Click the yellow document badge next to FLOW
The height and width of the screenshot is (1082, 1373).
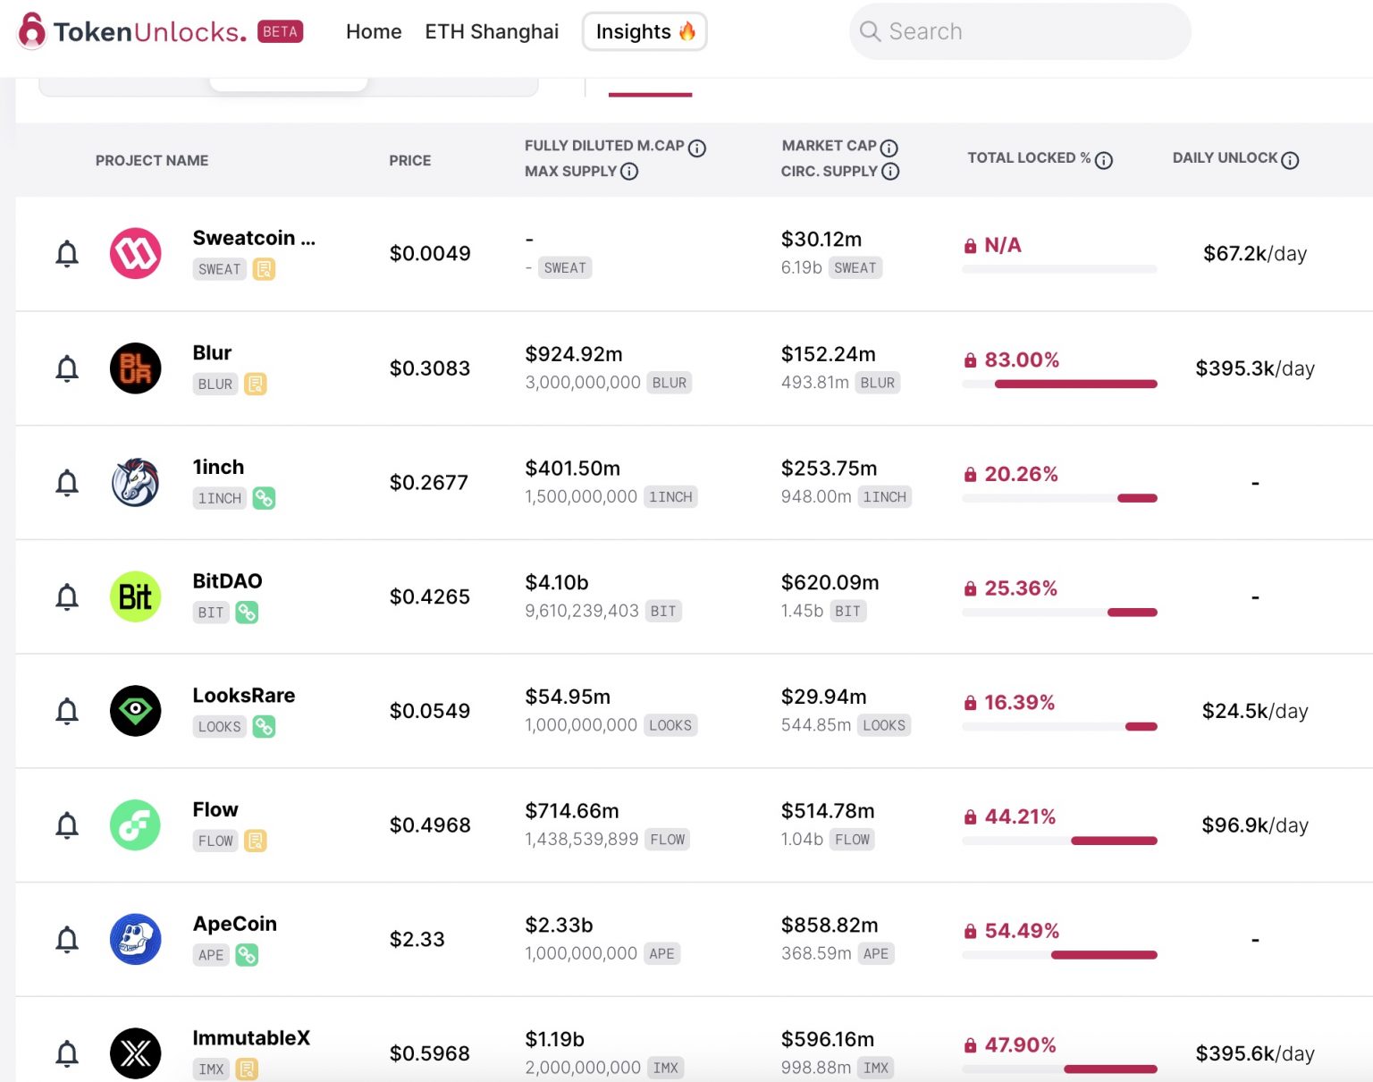pyautogui.click(x=256, y=841)
